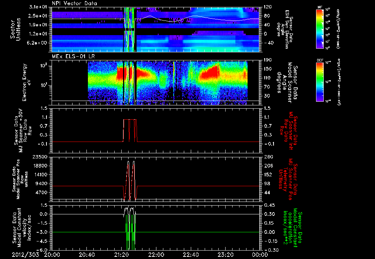Click the '23500' scanner position tick label

40,157
